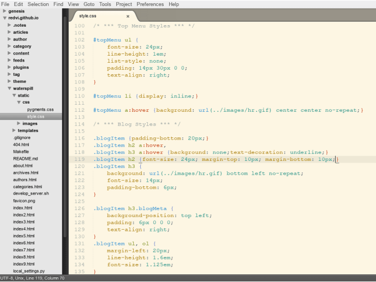
Task: Expand the tag folder arrow
Action: tap(9, 74)
